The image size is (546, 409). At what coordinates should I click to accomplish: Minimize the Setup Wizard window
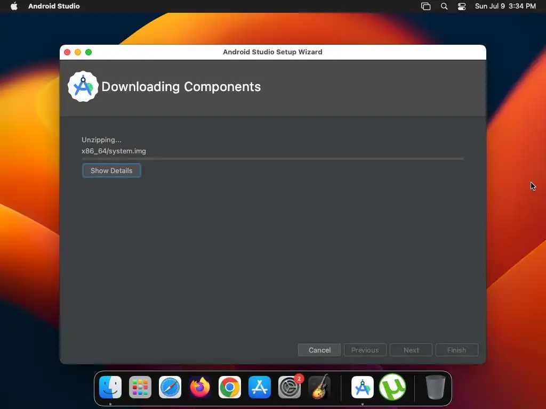[x=78, y=52]
